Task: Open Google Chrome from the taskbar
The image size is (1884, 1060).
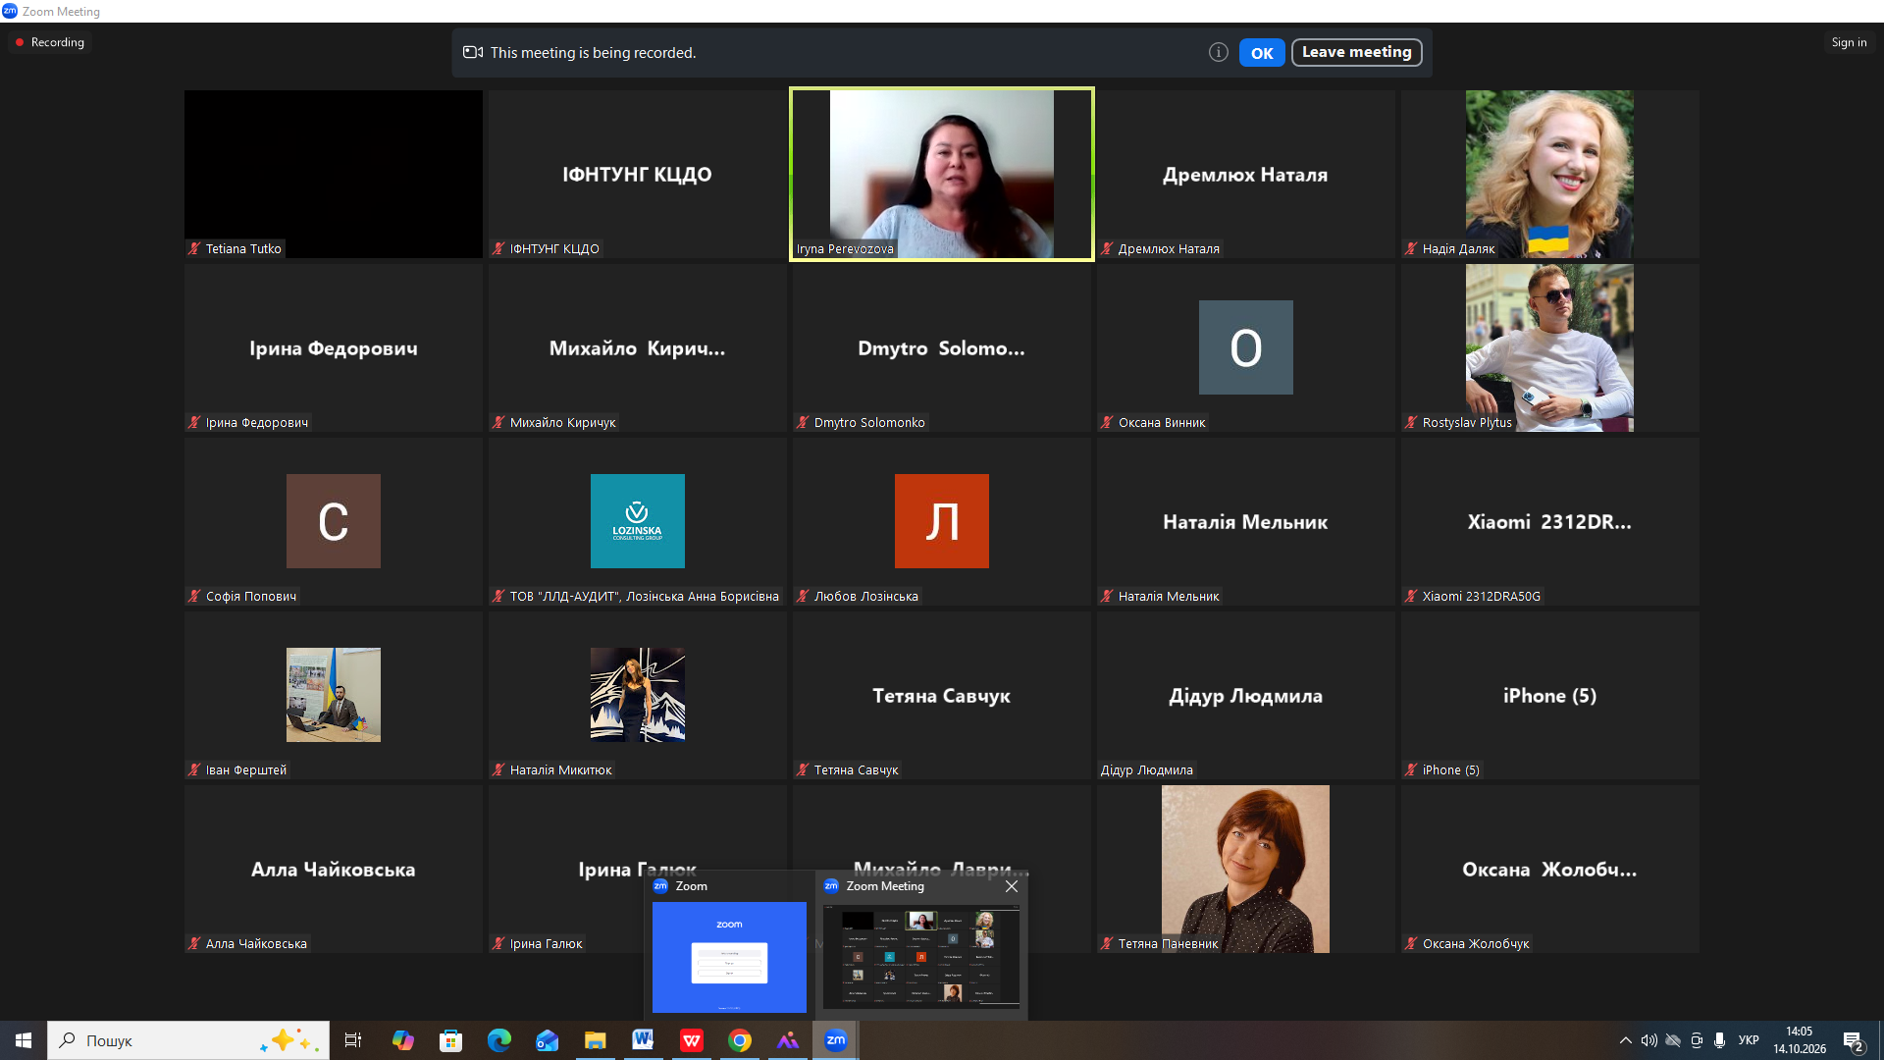Action: click(740, 1040)
